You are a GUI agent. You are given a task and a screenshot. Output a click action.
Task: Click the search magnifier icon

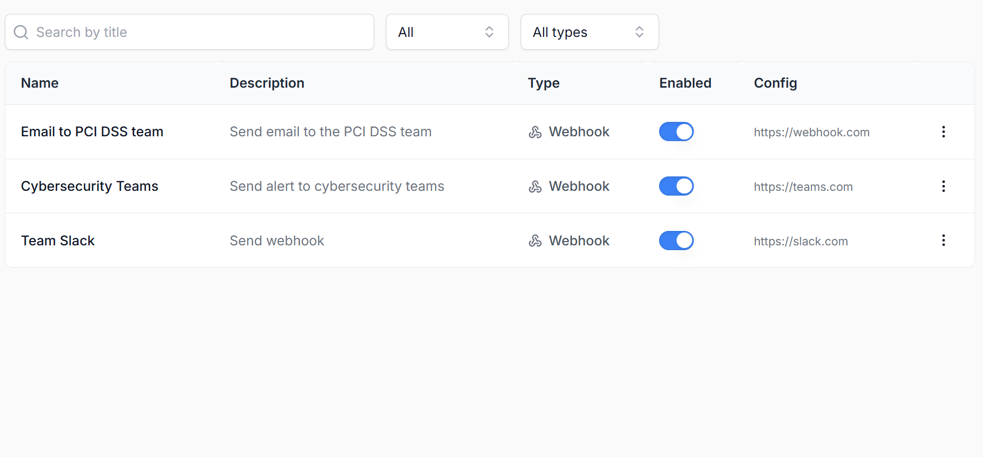(21, 32)
